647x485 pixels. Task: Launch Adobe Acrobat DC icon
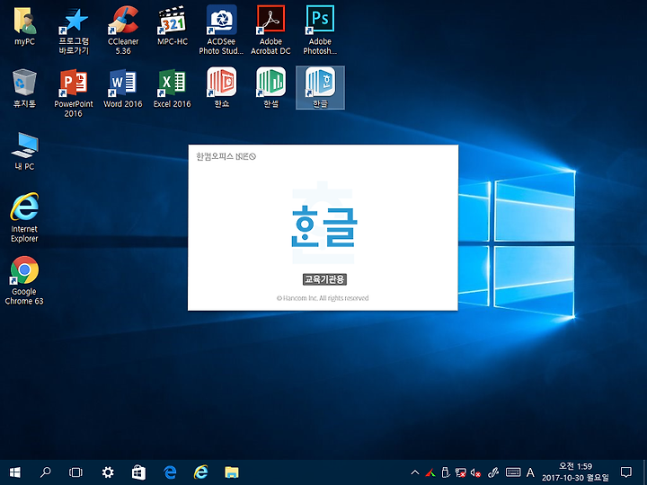270,31
